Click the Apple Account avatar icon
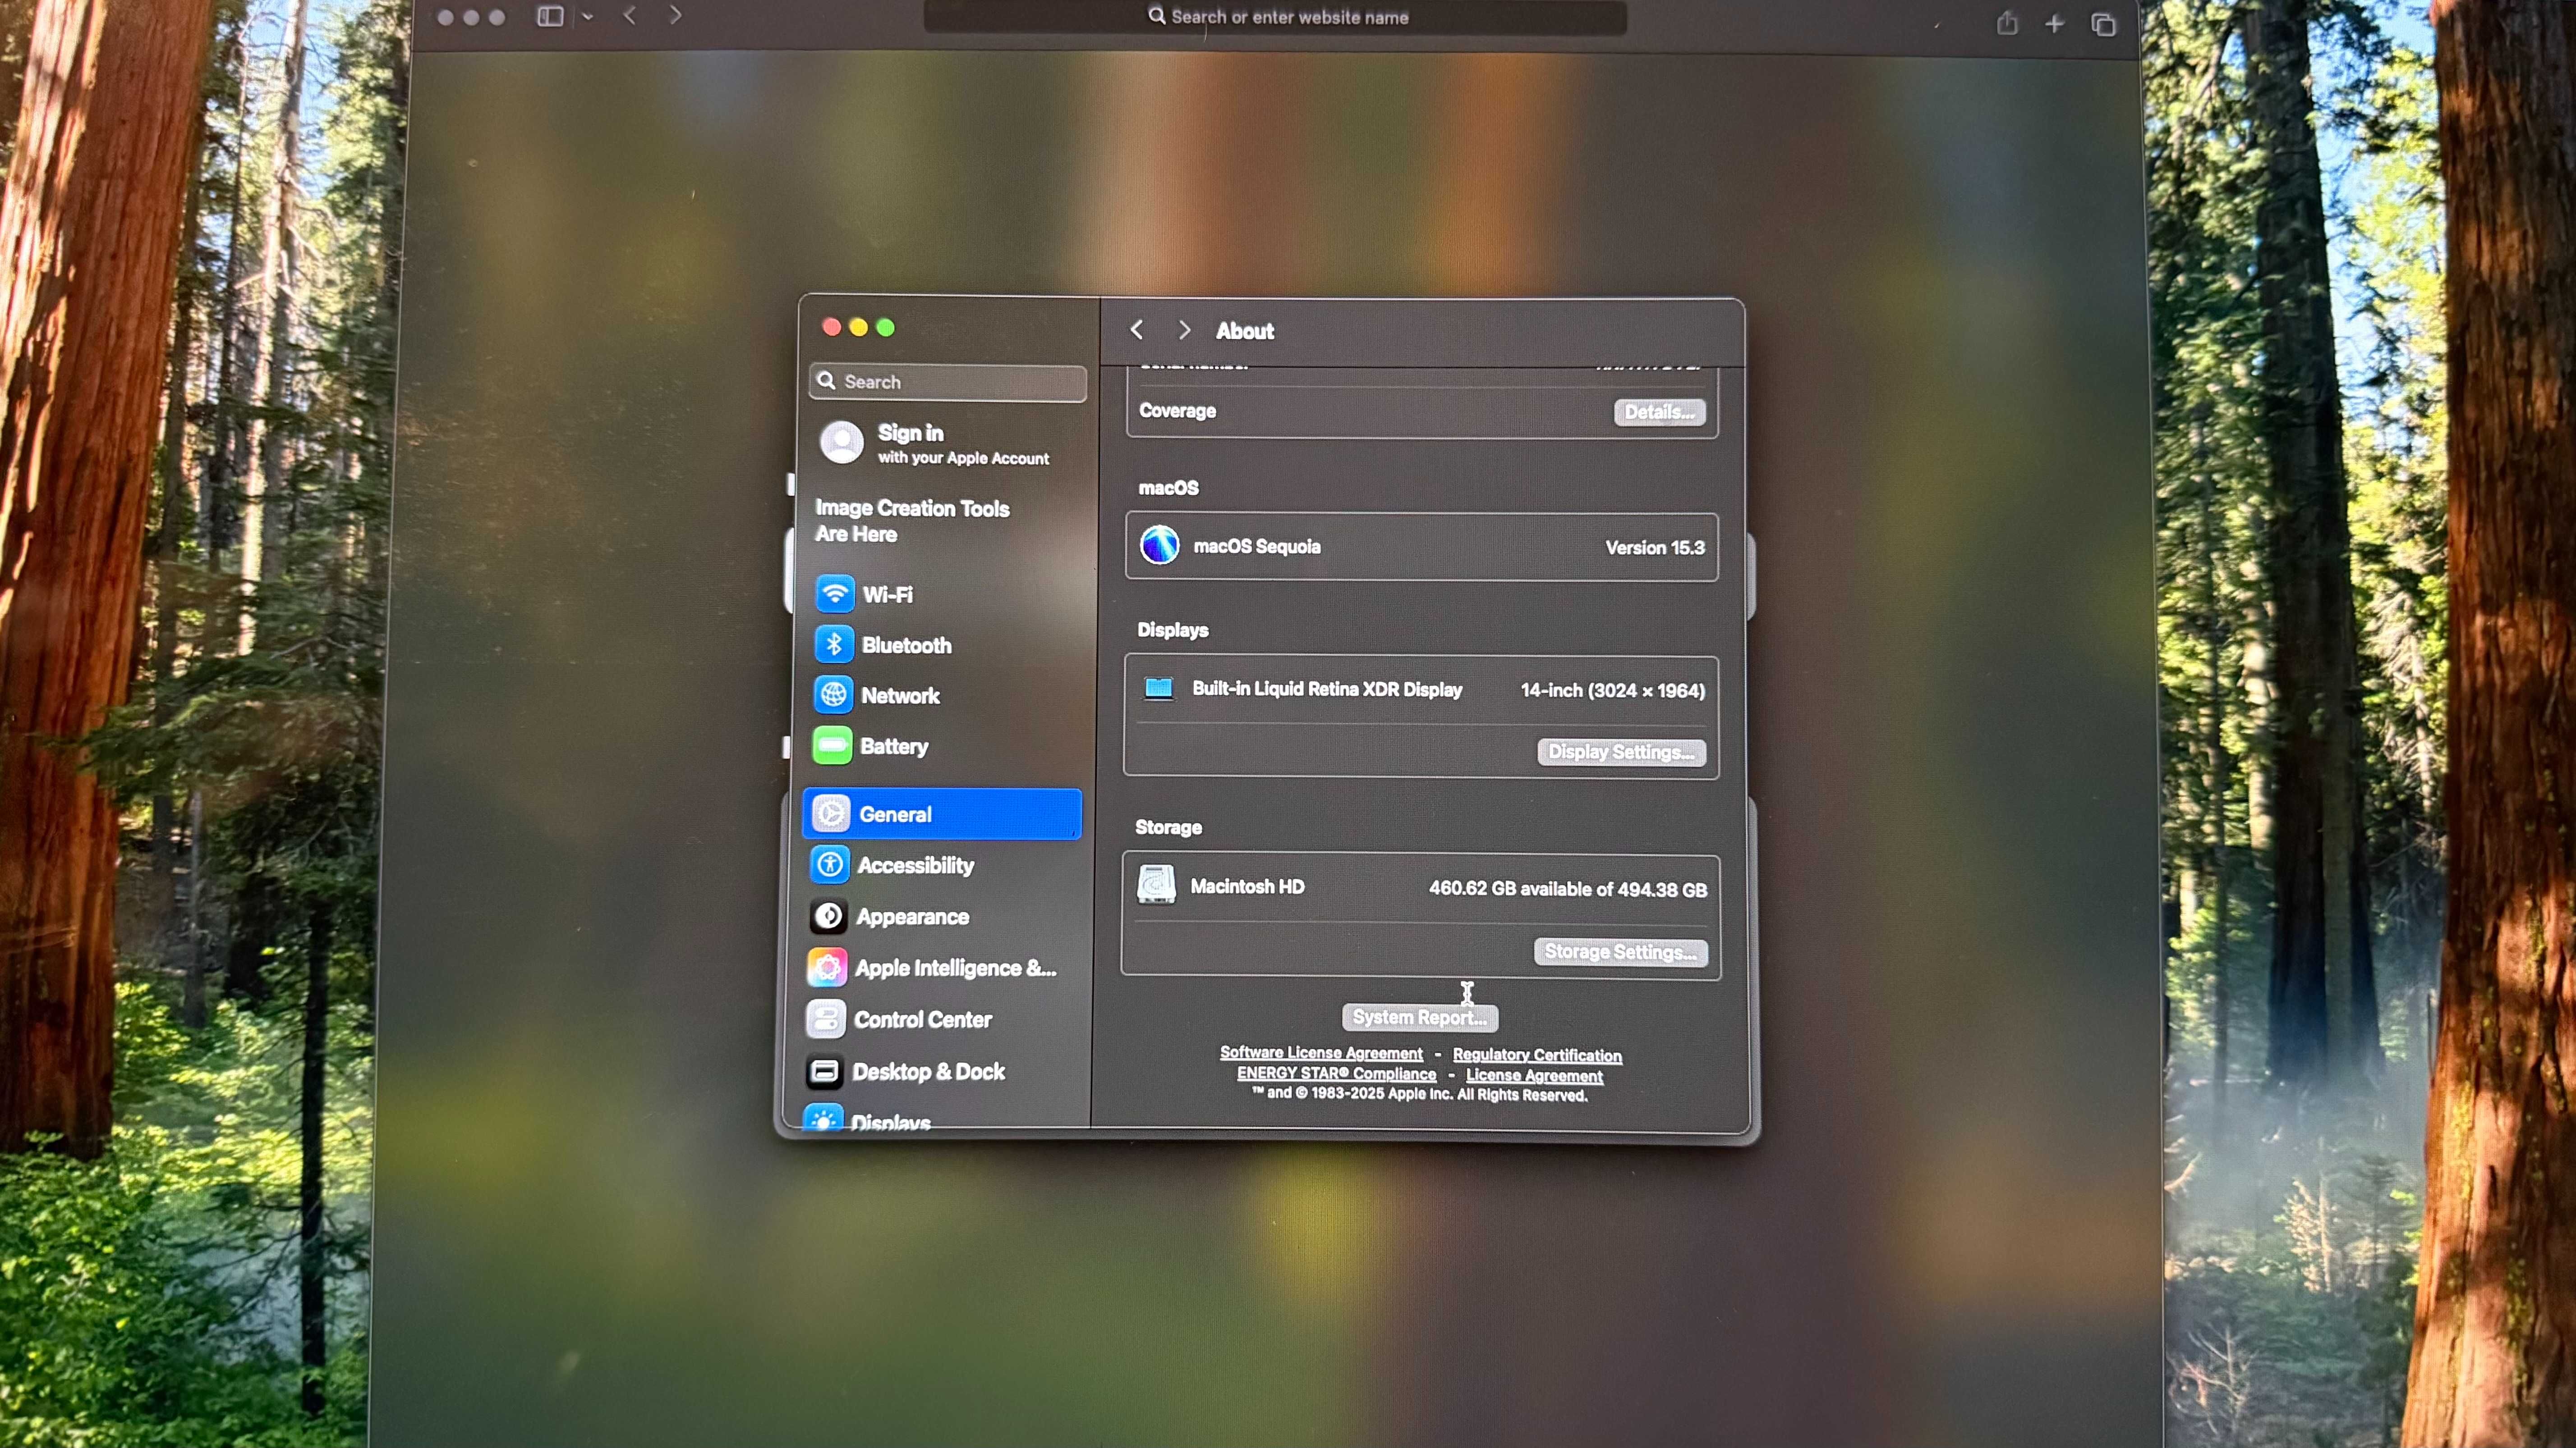 tap(841, 443)
